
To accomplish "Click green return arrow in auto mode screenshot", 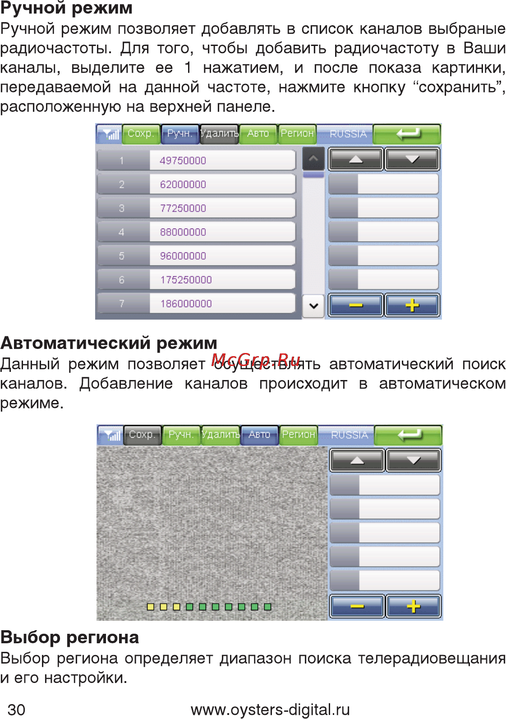I will click(408, 435).
